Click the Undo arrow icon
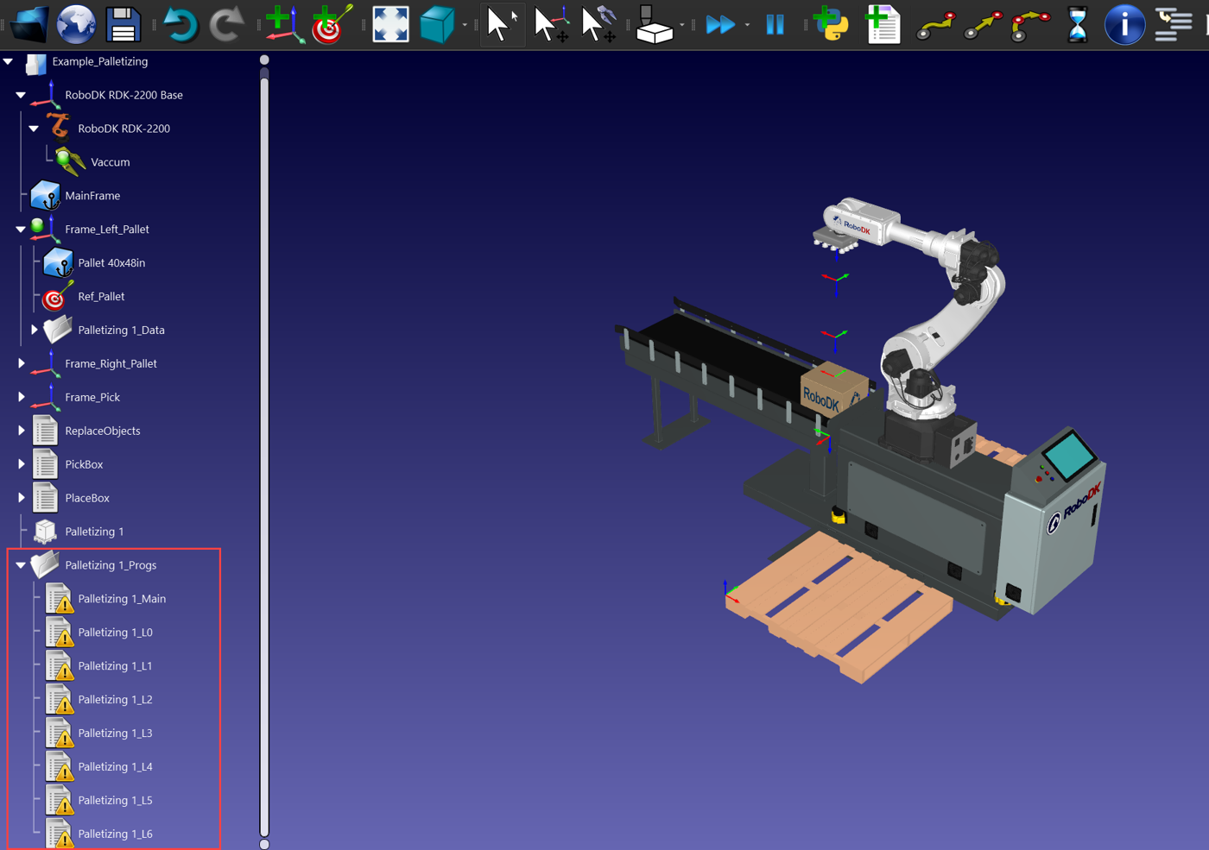The height and width of the screenshot is (850, 1209). coord(180,24)
